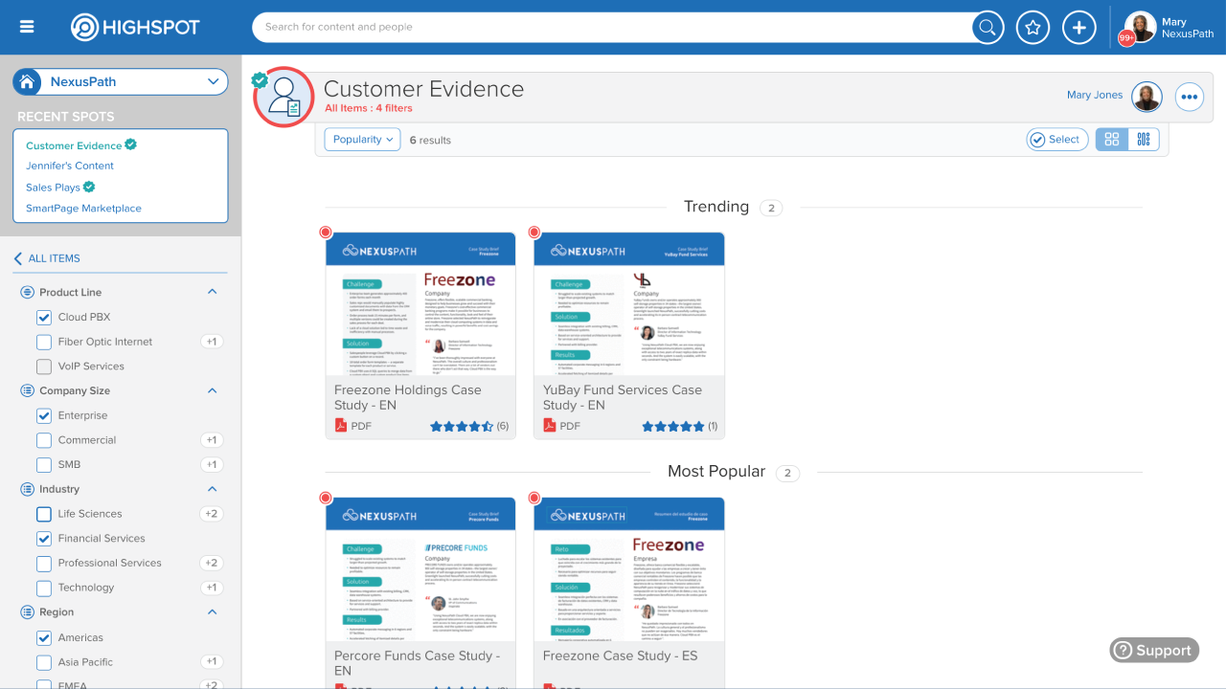Open the hamburger navigation menu
The height and width of the screenshot is (689, 1226).
click(x=27, y=27)
